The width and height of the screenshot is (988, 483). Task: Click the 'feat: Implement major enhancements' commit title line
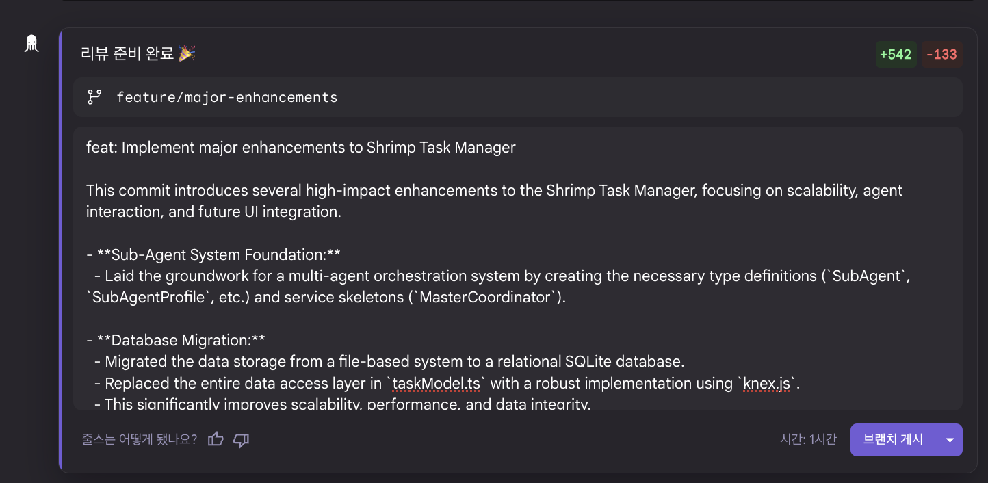[x=301, y=147]
